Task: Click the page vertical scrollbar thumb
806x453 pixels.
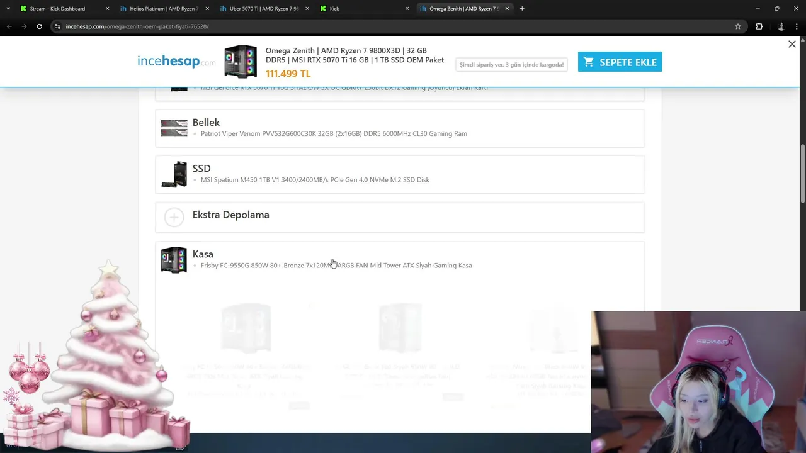Action: point(802,174)
